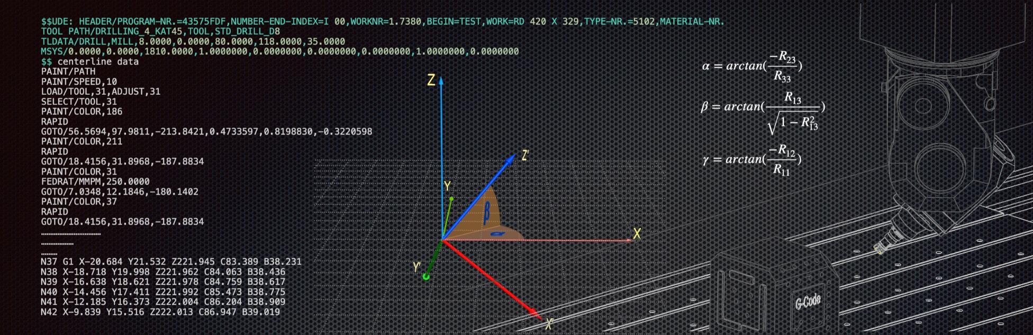The width and height of the screenshot is (1033, 335).
Task: Click the β = arctan formula
Action: tap(763, 112)
